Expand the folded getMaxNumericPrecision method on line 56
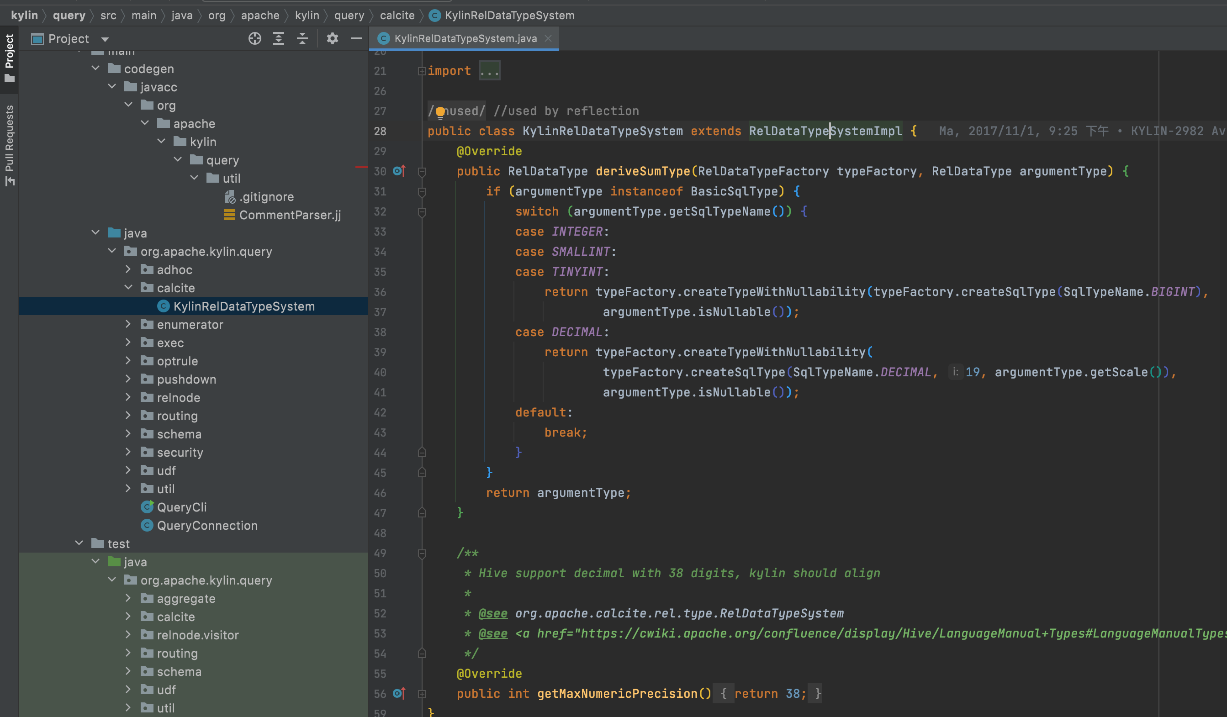The height and width of the screenshot is (717, 1227). coord(422,694)
